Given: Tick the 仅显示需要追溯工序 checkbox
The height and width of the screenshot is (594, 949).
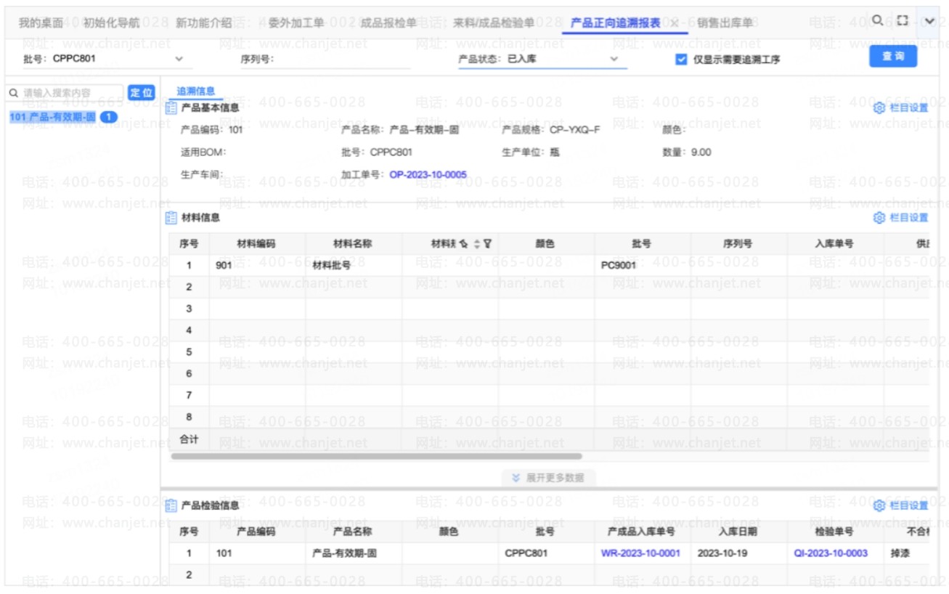Looking at the screenshot, I should pos(681,60).
